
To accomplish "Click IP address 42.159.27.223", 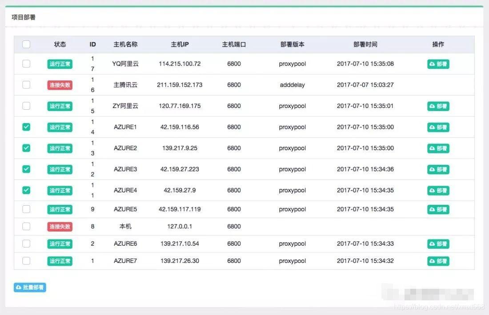I will click(180, 169).
